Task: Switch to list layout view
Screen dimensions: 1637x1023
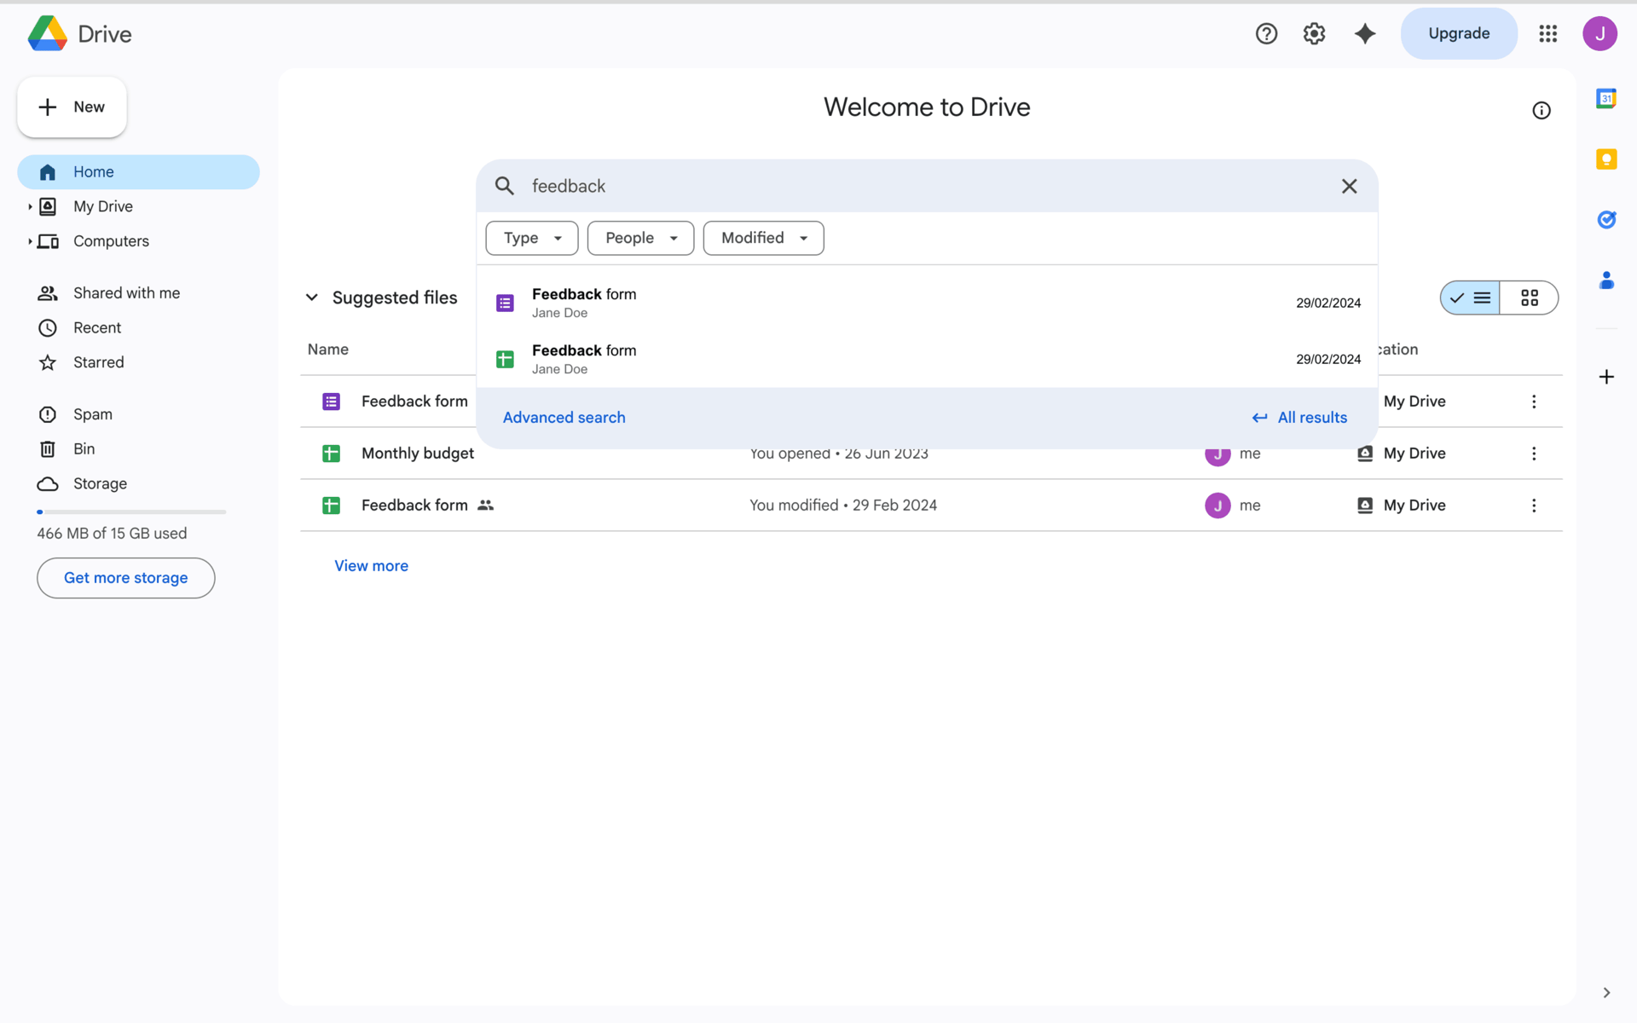Action: 1470,298
